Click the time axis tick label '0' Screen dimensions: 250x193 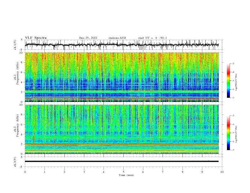25,172
